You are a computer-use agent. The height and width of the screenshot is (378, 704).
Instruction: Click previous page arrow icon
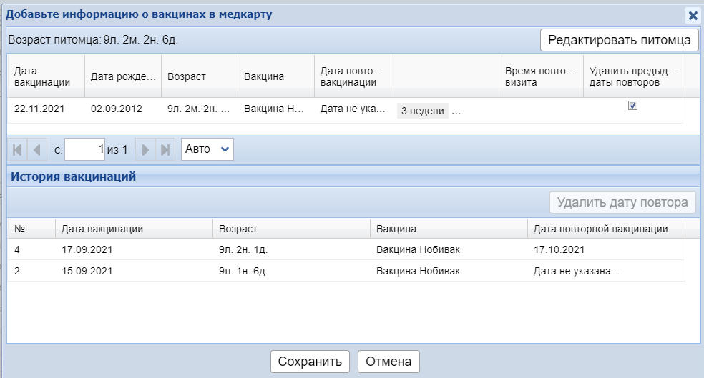[x=36, y=150]
